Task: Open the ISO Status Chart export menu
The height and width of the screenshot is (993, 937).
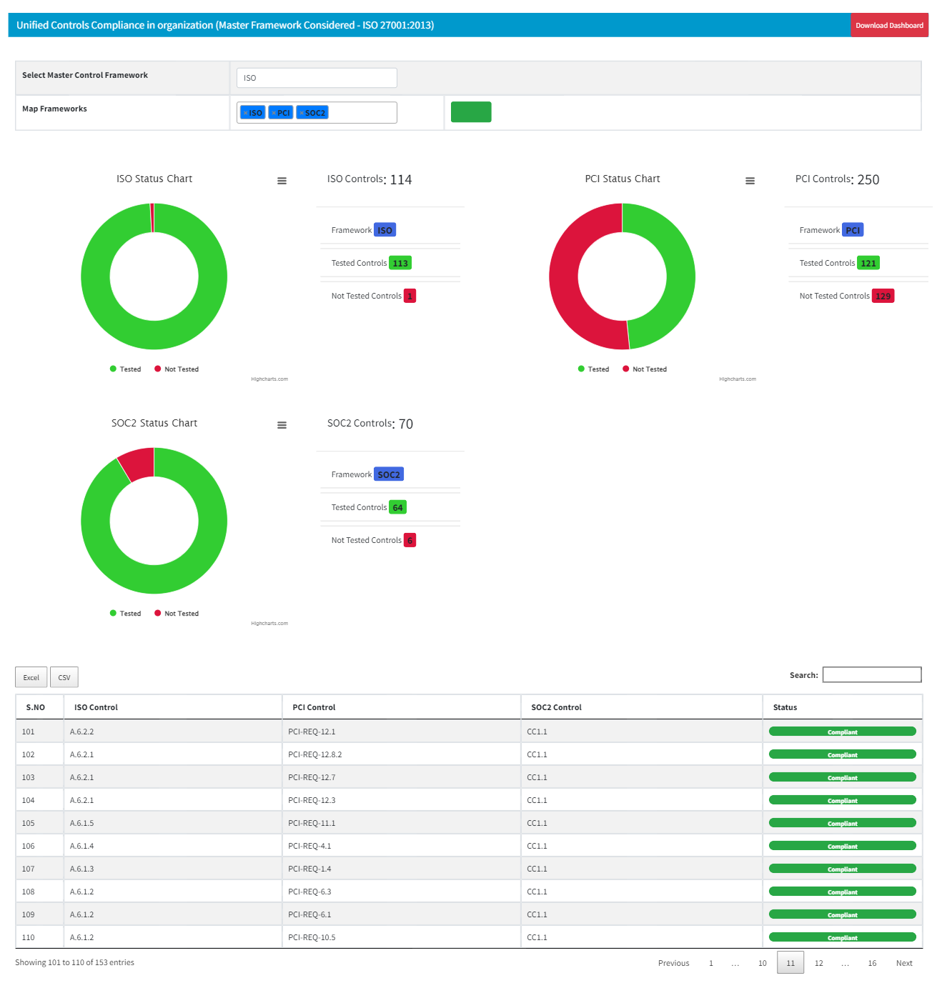Action: pos(282,180)
